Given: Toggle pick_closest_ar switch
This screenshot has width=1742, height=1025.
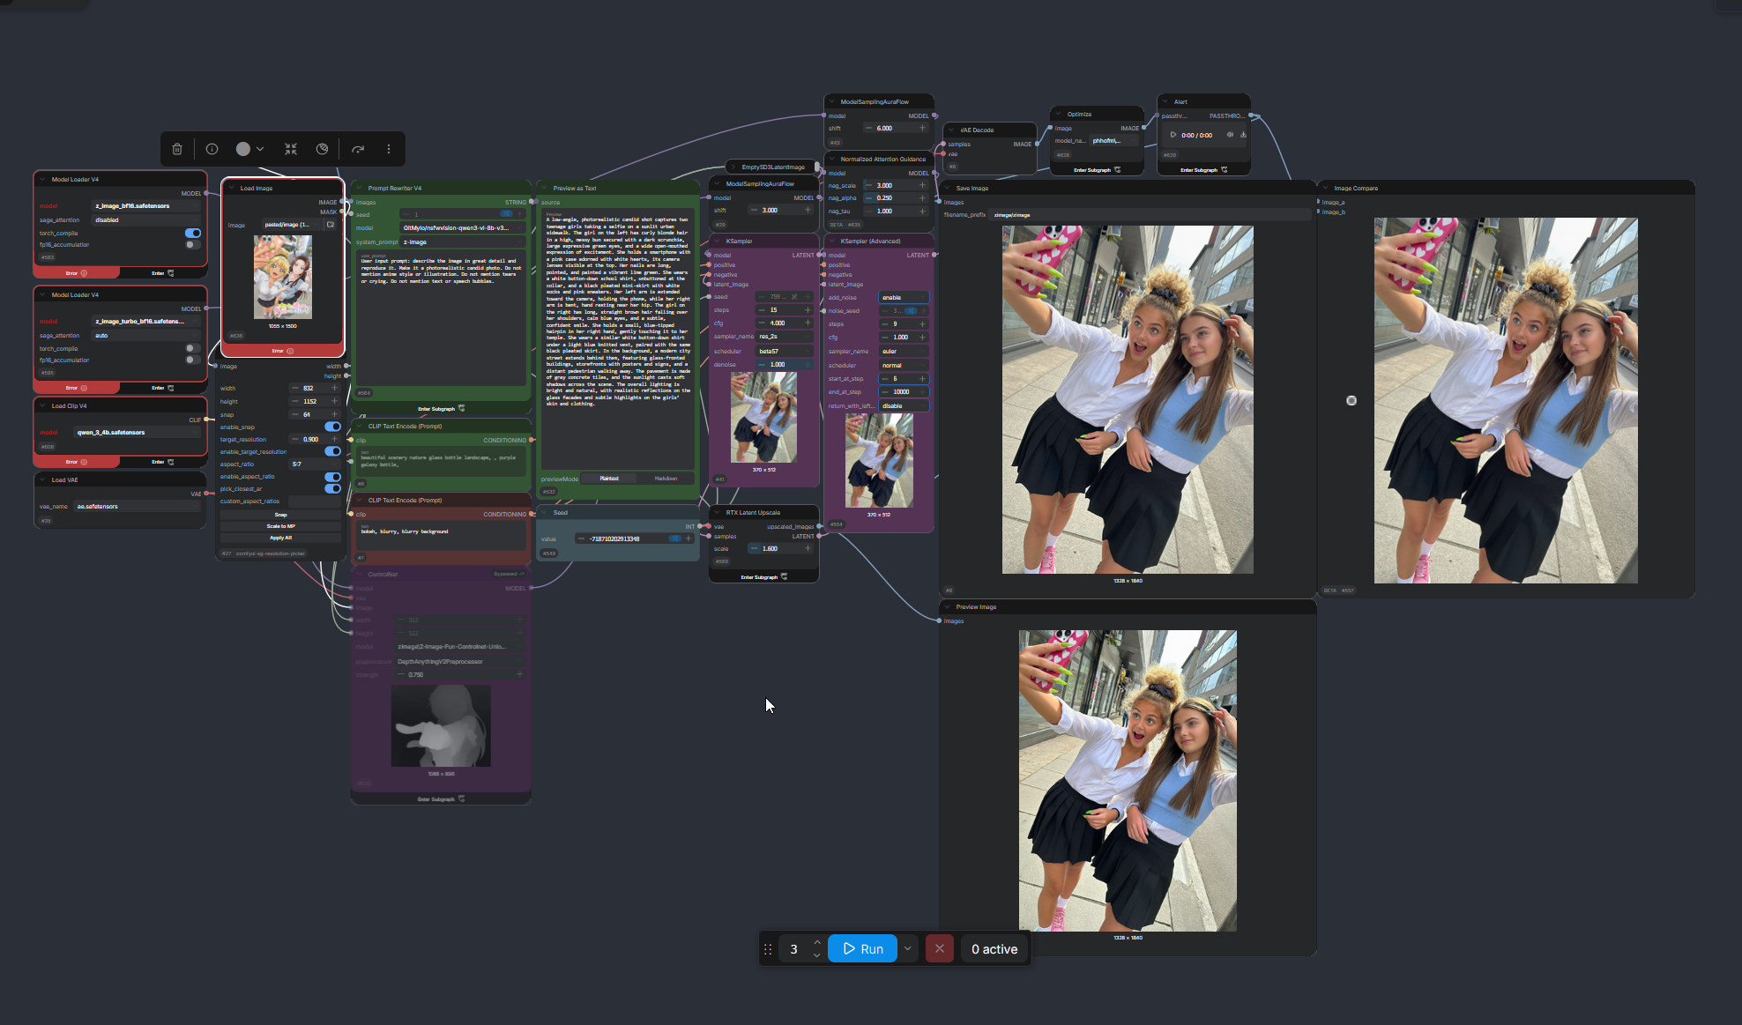Looking at the screenshot, I should pos(332,488).
